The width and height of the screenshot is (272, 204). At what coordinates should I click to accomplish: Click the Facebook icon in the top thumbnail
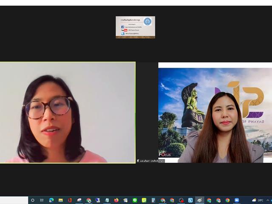(x=123, y=27)
